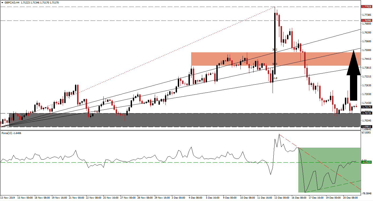Toggle the current price label 1.71170
The width and height of the screenshot is (373, 201).
[x=367, y=107]
